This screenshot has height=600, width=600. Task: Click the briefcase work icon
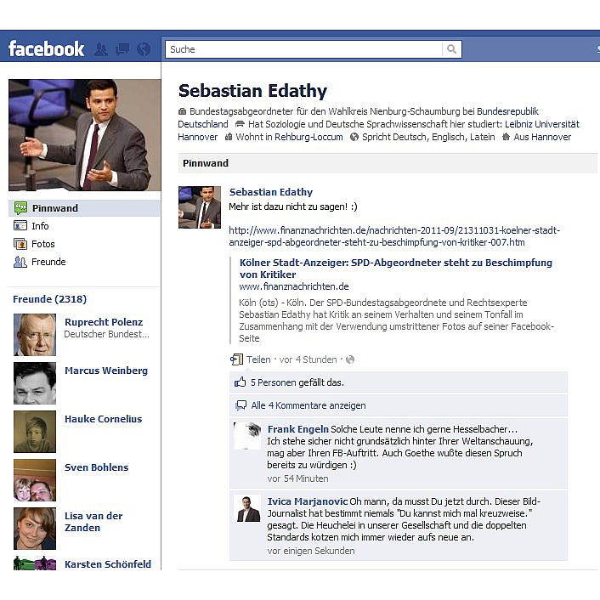click(x=183, y=111)
